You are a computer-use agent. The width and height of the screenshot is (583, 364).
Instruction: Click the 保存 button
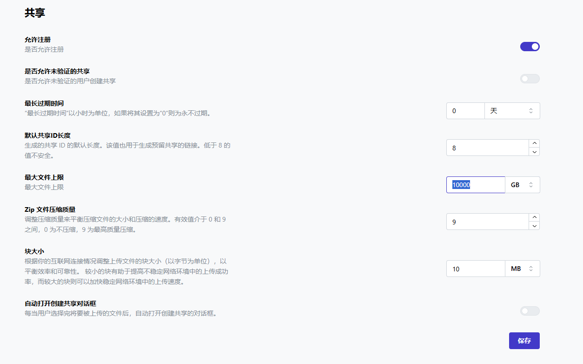coord(524,341)
